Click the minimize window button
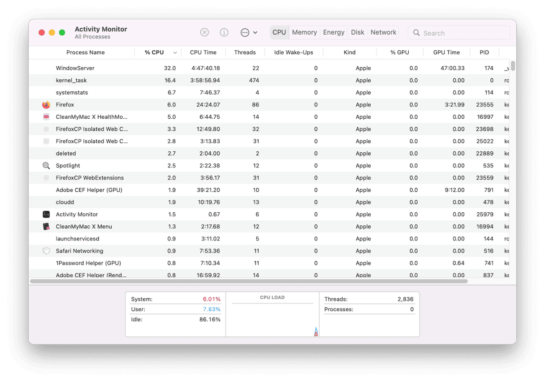The image size is (545, 382). tap(52, 32)
